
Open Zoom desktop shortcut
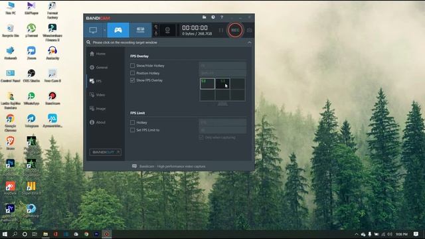(31, 53)
